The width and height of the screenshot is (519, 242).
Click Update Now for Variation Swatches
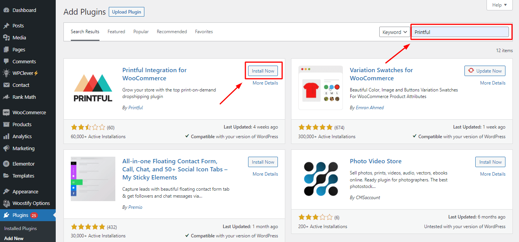485,71
